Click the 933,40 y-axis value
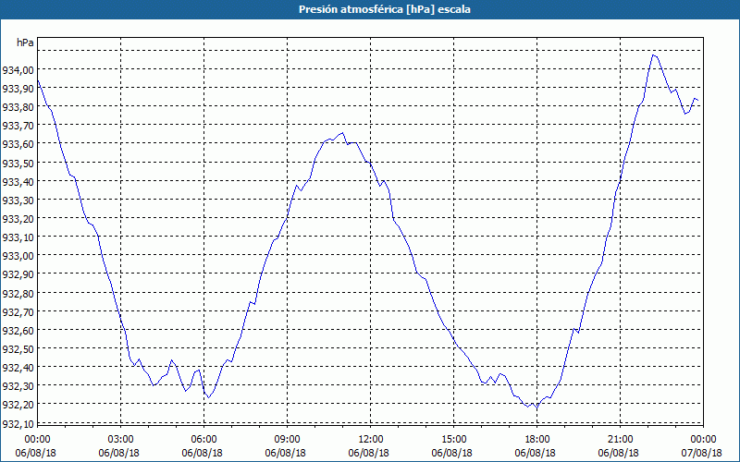740x462 pixels. tap(18, 181)
